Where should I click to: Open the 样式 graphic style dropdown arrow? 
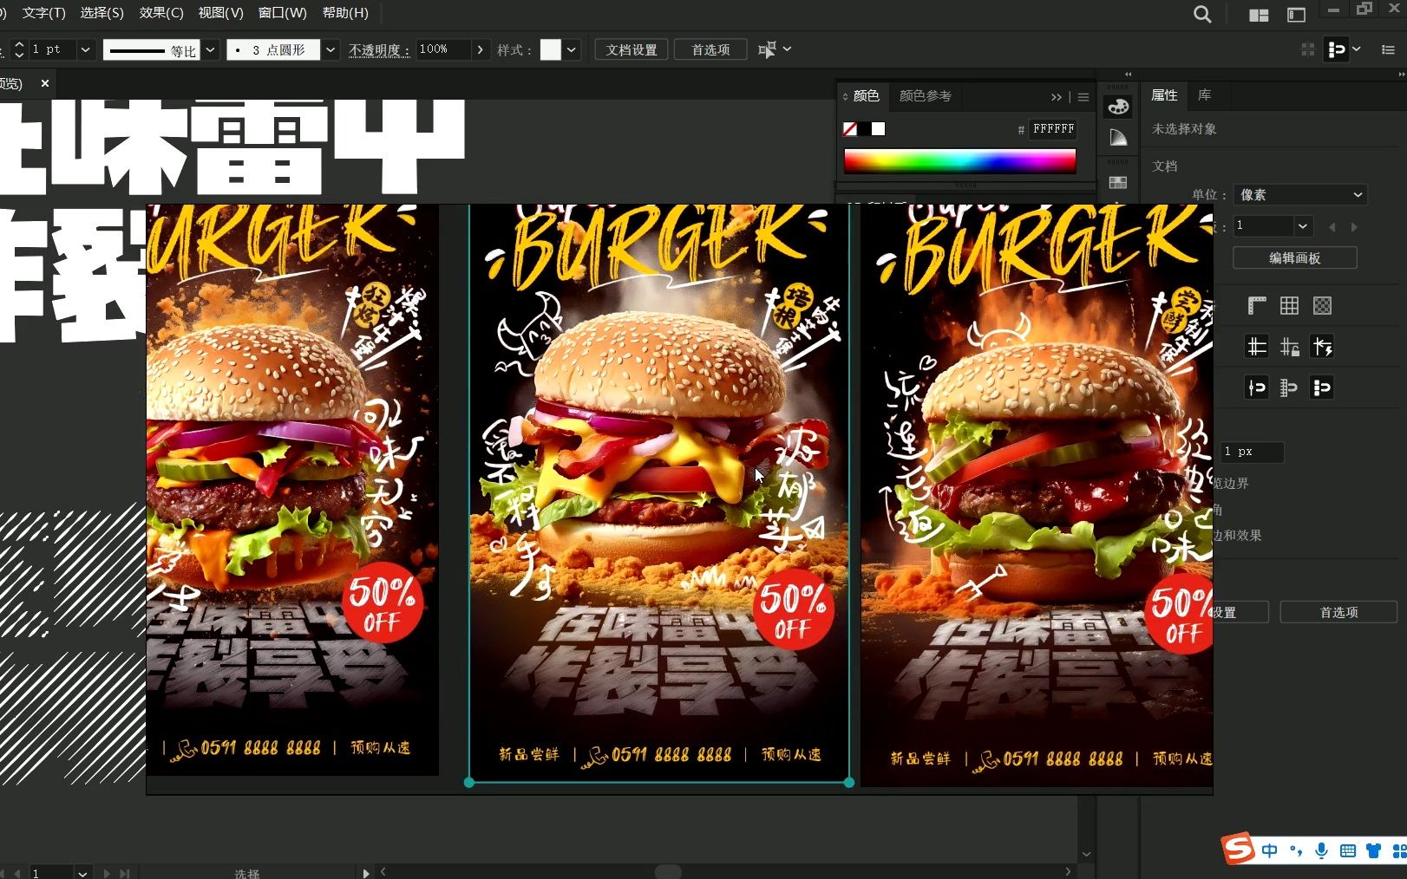click(x=572, y=49)
